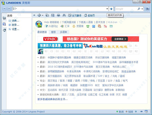Click the blue go arrow button
The width and height of the screenshot is (152, 115).
(111, 9)
